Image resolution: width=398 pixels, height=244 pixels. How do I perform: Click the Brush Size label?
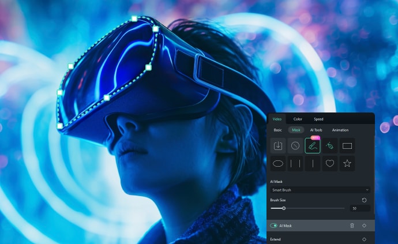tap(278, 200)
